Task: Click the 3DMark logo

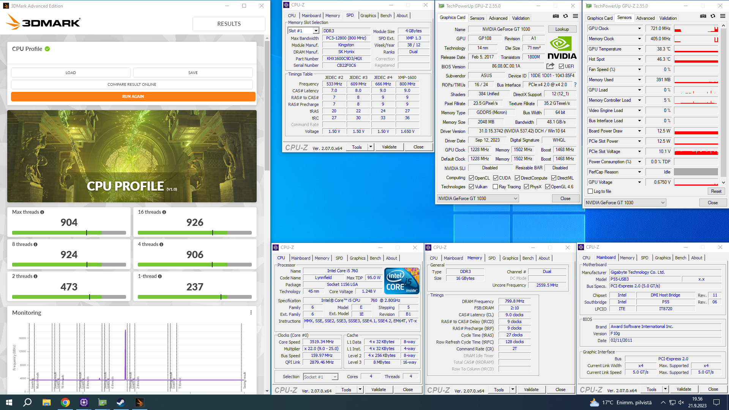Action: (x=43, y=22)
